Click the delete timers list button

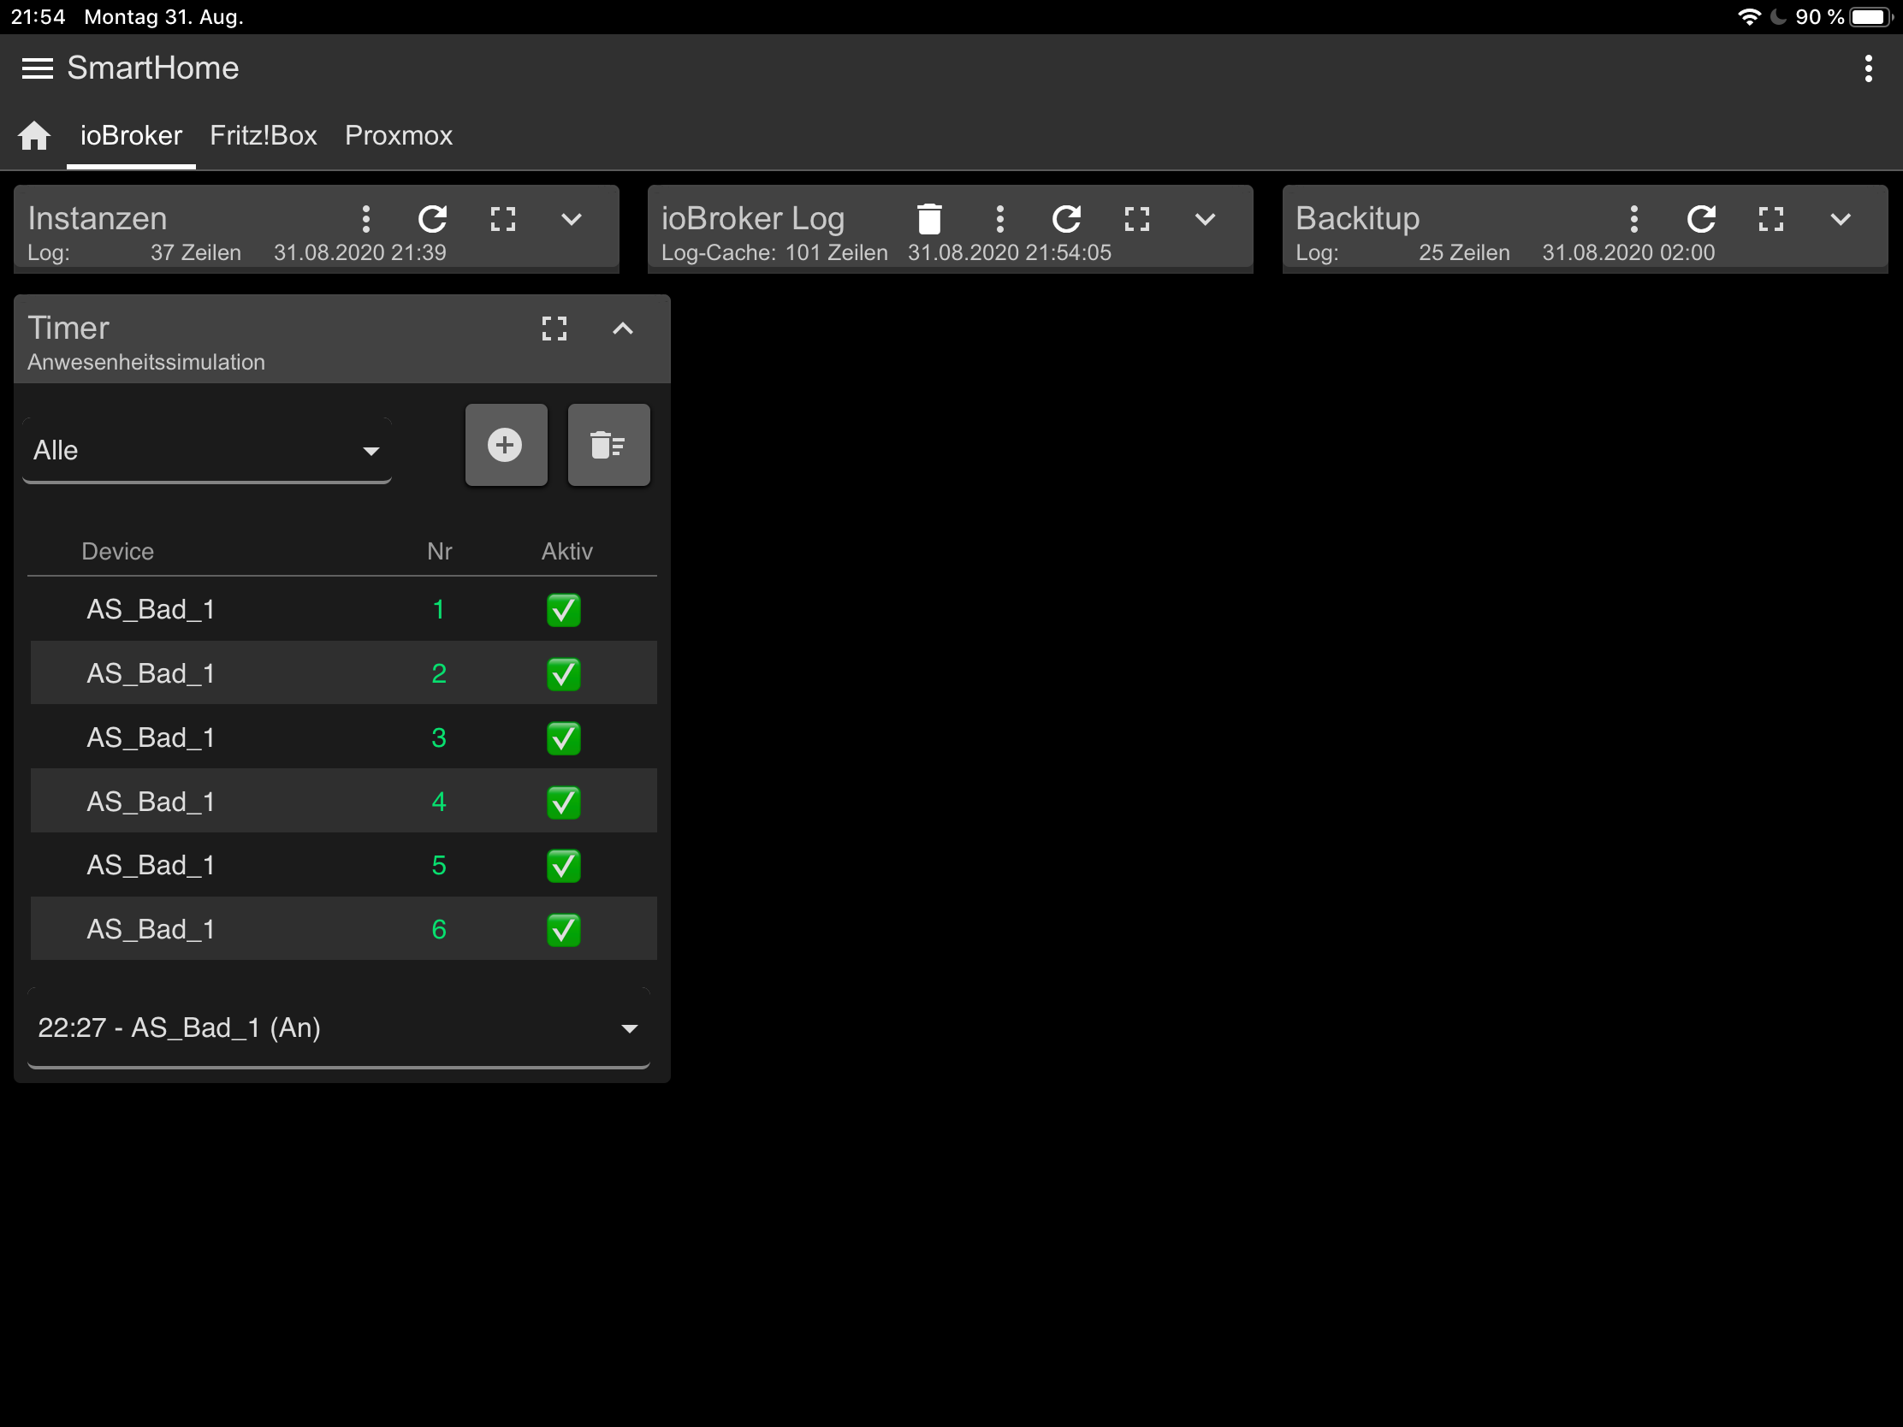click(x=608, y=445)
